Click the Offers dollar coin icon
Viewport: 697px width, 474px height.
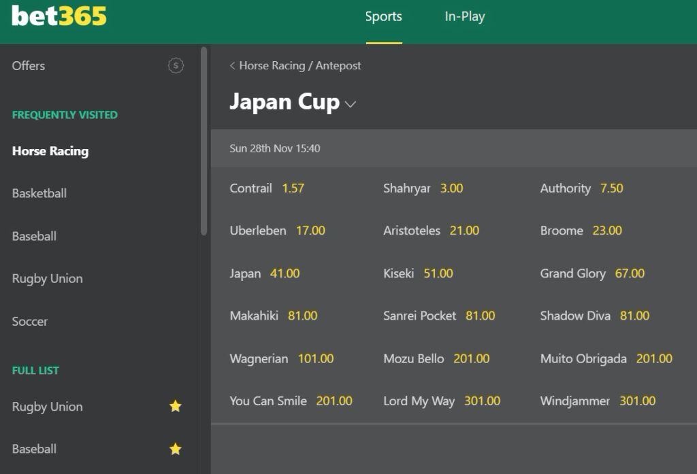[176, 66]
